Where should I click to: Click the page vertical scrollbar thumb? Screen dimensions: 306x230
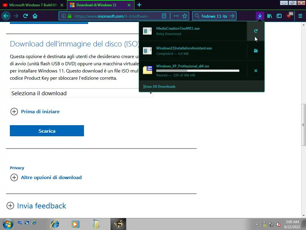[x=303, y=125]
